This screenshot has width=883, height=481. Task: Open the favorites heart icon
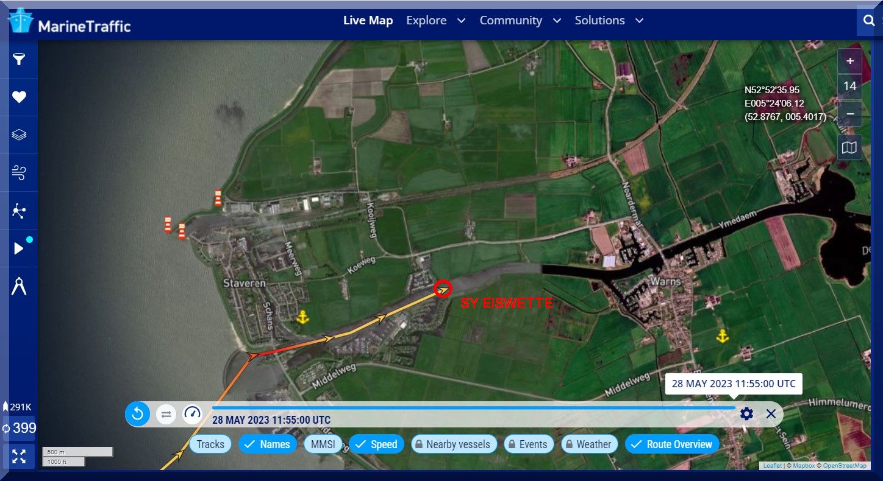click(x=19, y=97)
